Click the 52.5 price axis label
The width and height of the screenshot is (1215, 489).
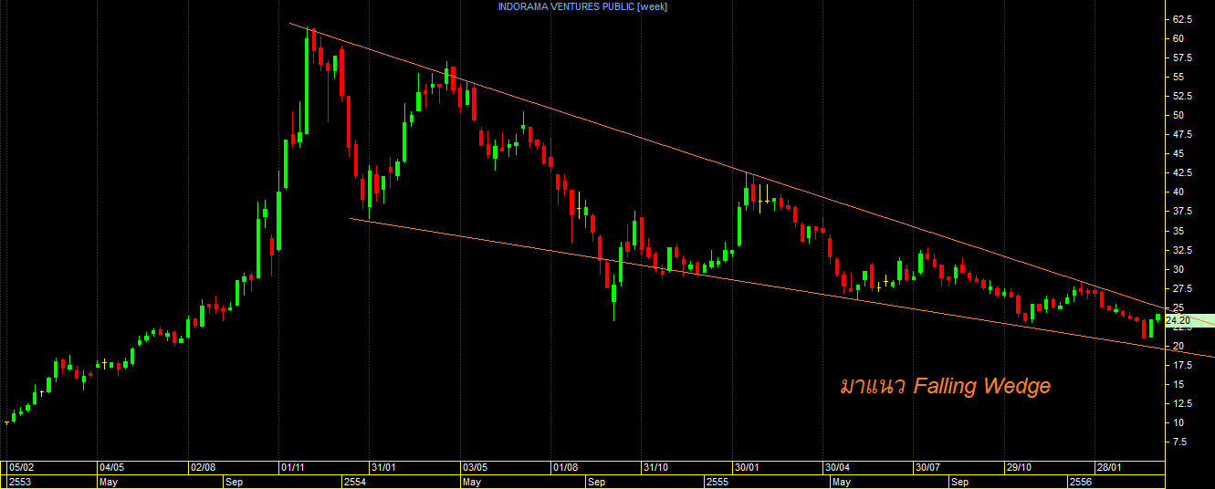(1184, 96)
